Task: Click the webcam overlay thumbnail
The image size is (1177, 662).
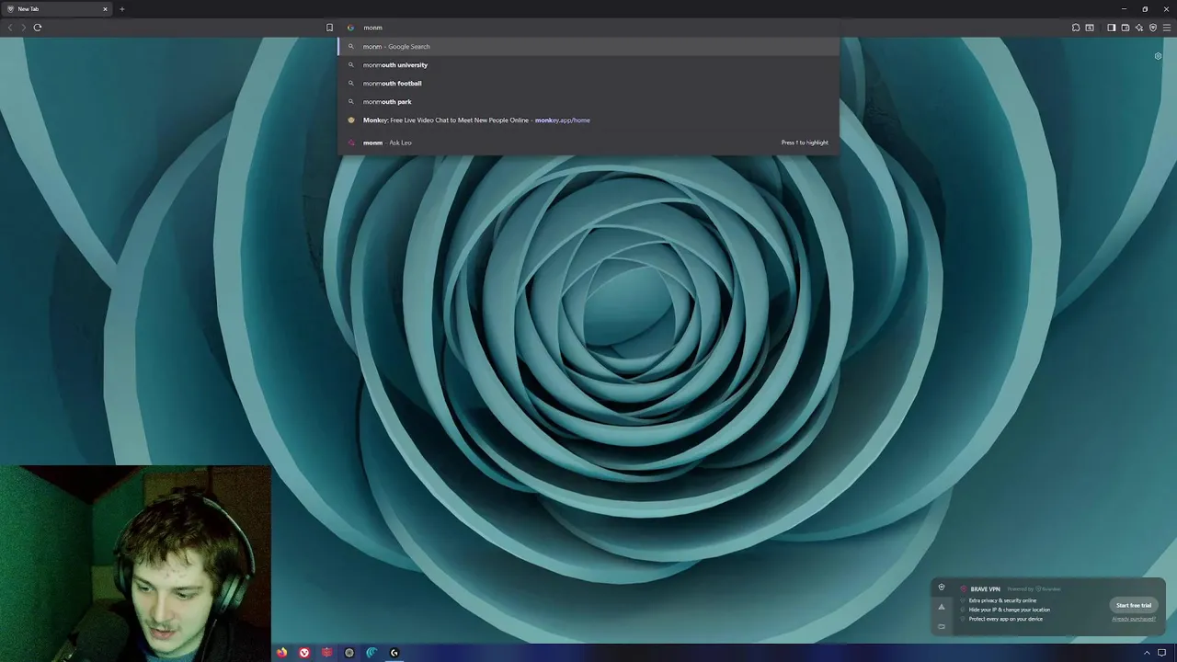Action: pyautogui.click(x=136, y=563)
